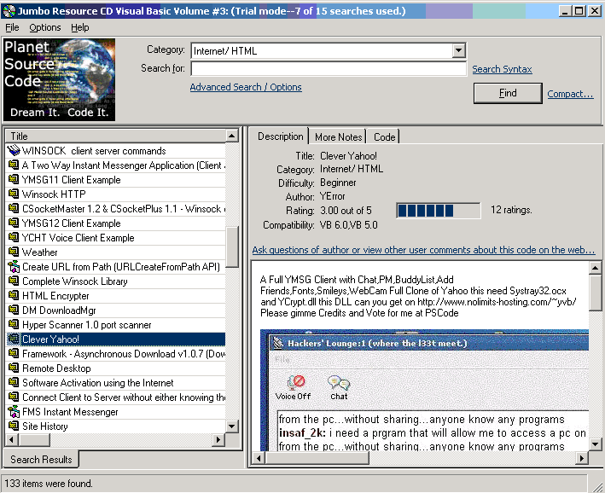The height and width of the screenshot is (493, 605).
Task: Switch to the Description tab
Action: coord(280,136)
